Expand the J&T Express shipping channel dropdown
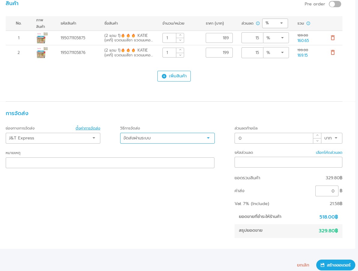Screen dimensions: 358x271 pyautogui.click(x=53, y=138)
